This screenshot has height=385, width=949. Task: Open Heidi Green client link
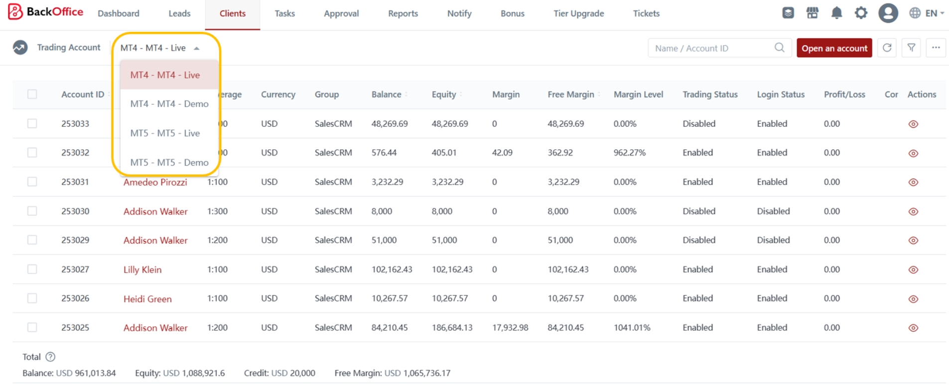(x=147, y=299)
